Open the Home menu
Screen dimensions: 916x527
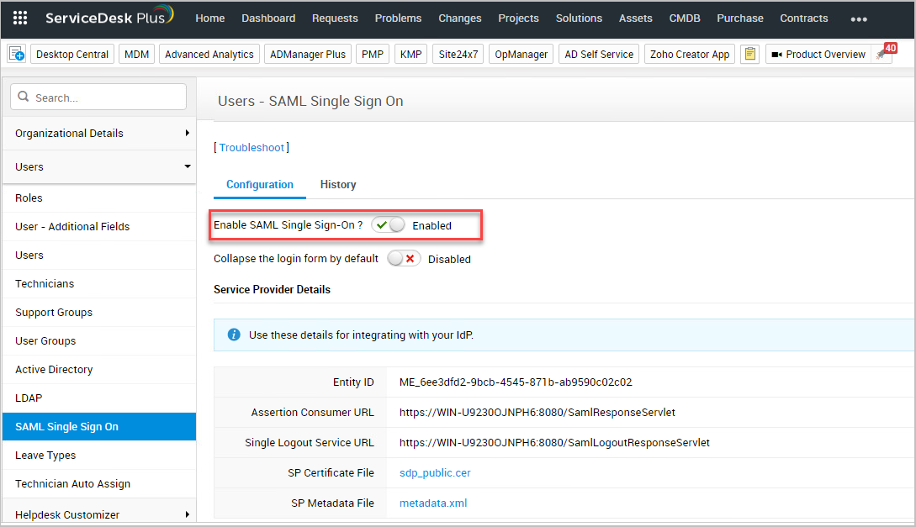209,18
